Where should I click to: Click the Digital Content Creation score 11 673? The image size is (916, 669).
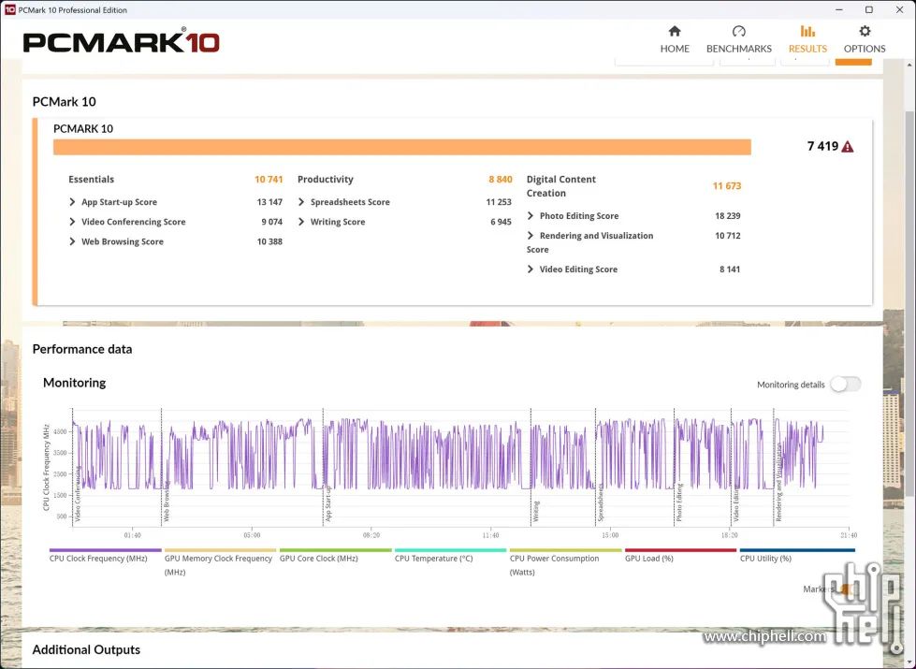(x=727, y=186)
